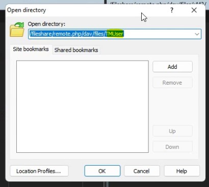
Task: Click the remote path text behind the dialog
Action: coord(157,3)
